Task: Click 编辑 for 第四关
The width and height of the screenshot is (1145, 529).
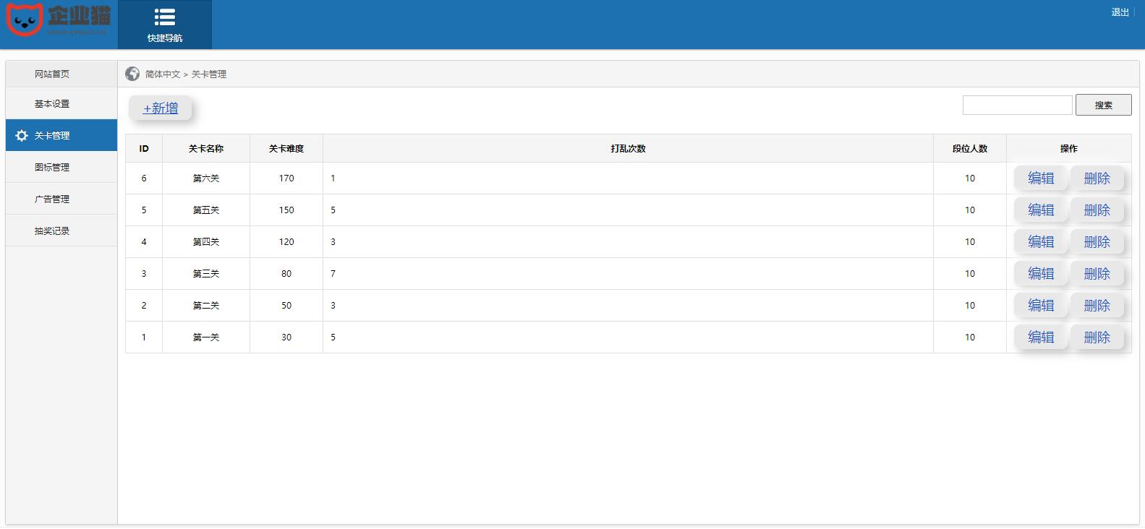Action: pos(1040,242)
